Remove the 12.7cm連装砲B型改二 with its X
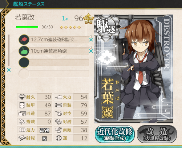The width and height of the screenshot is (182, 148). pyautogui.click(x=91, y=40)
